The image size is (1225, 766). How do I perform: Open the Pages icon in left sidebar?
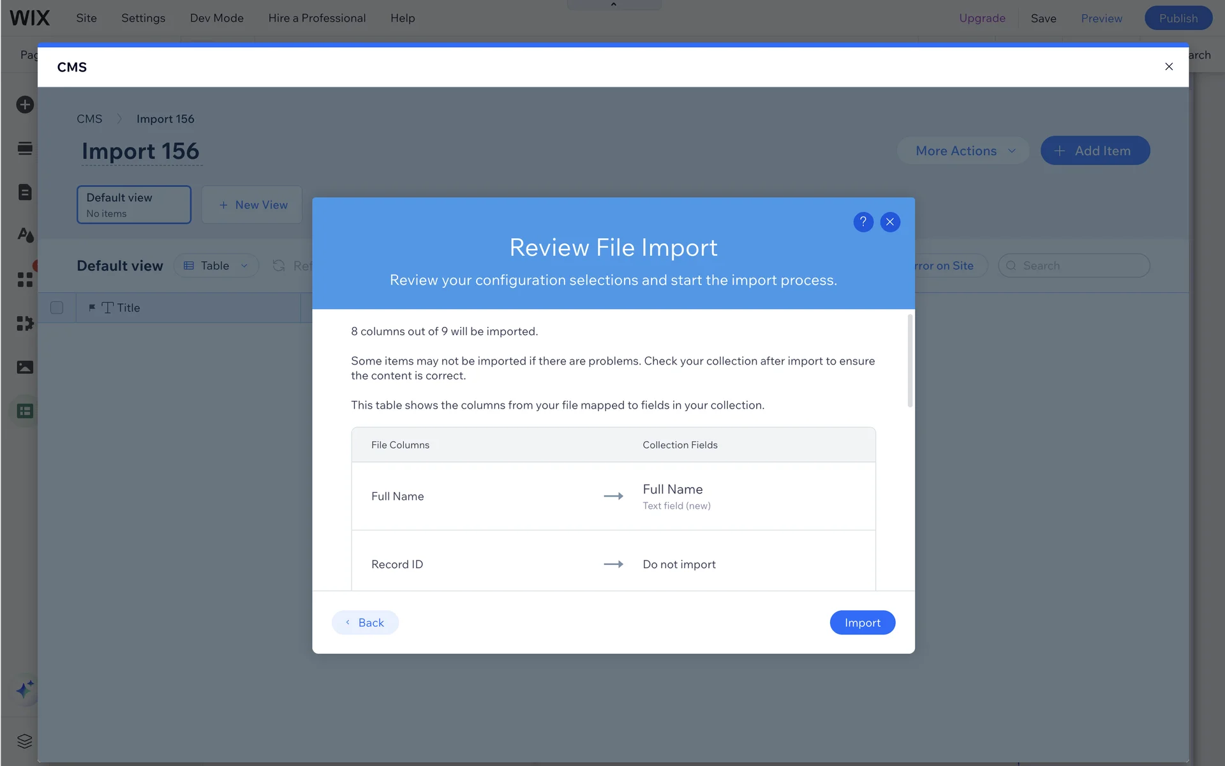pyautogui.click(x=25, y=192)
